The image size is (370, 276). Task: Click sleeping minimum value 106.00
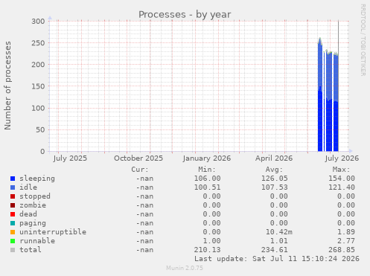coord(207,179)
